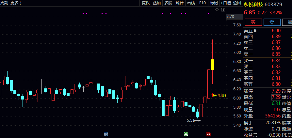Select 卖一 price 6.85
The height and width of the screenshot is (138, 292).
[x=276, y=54]
